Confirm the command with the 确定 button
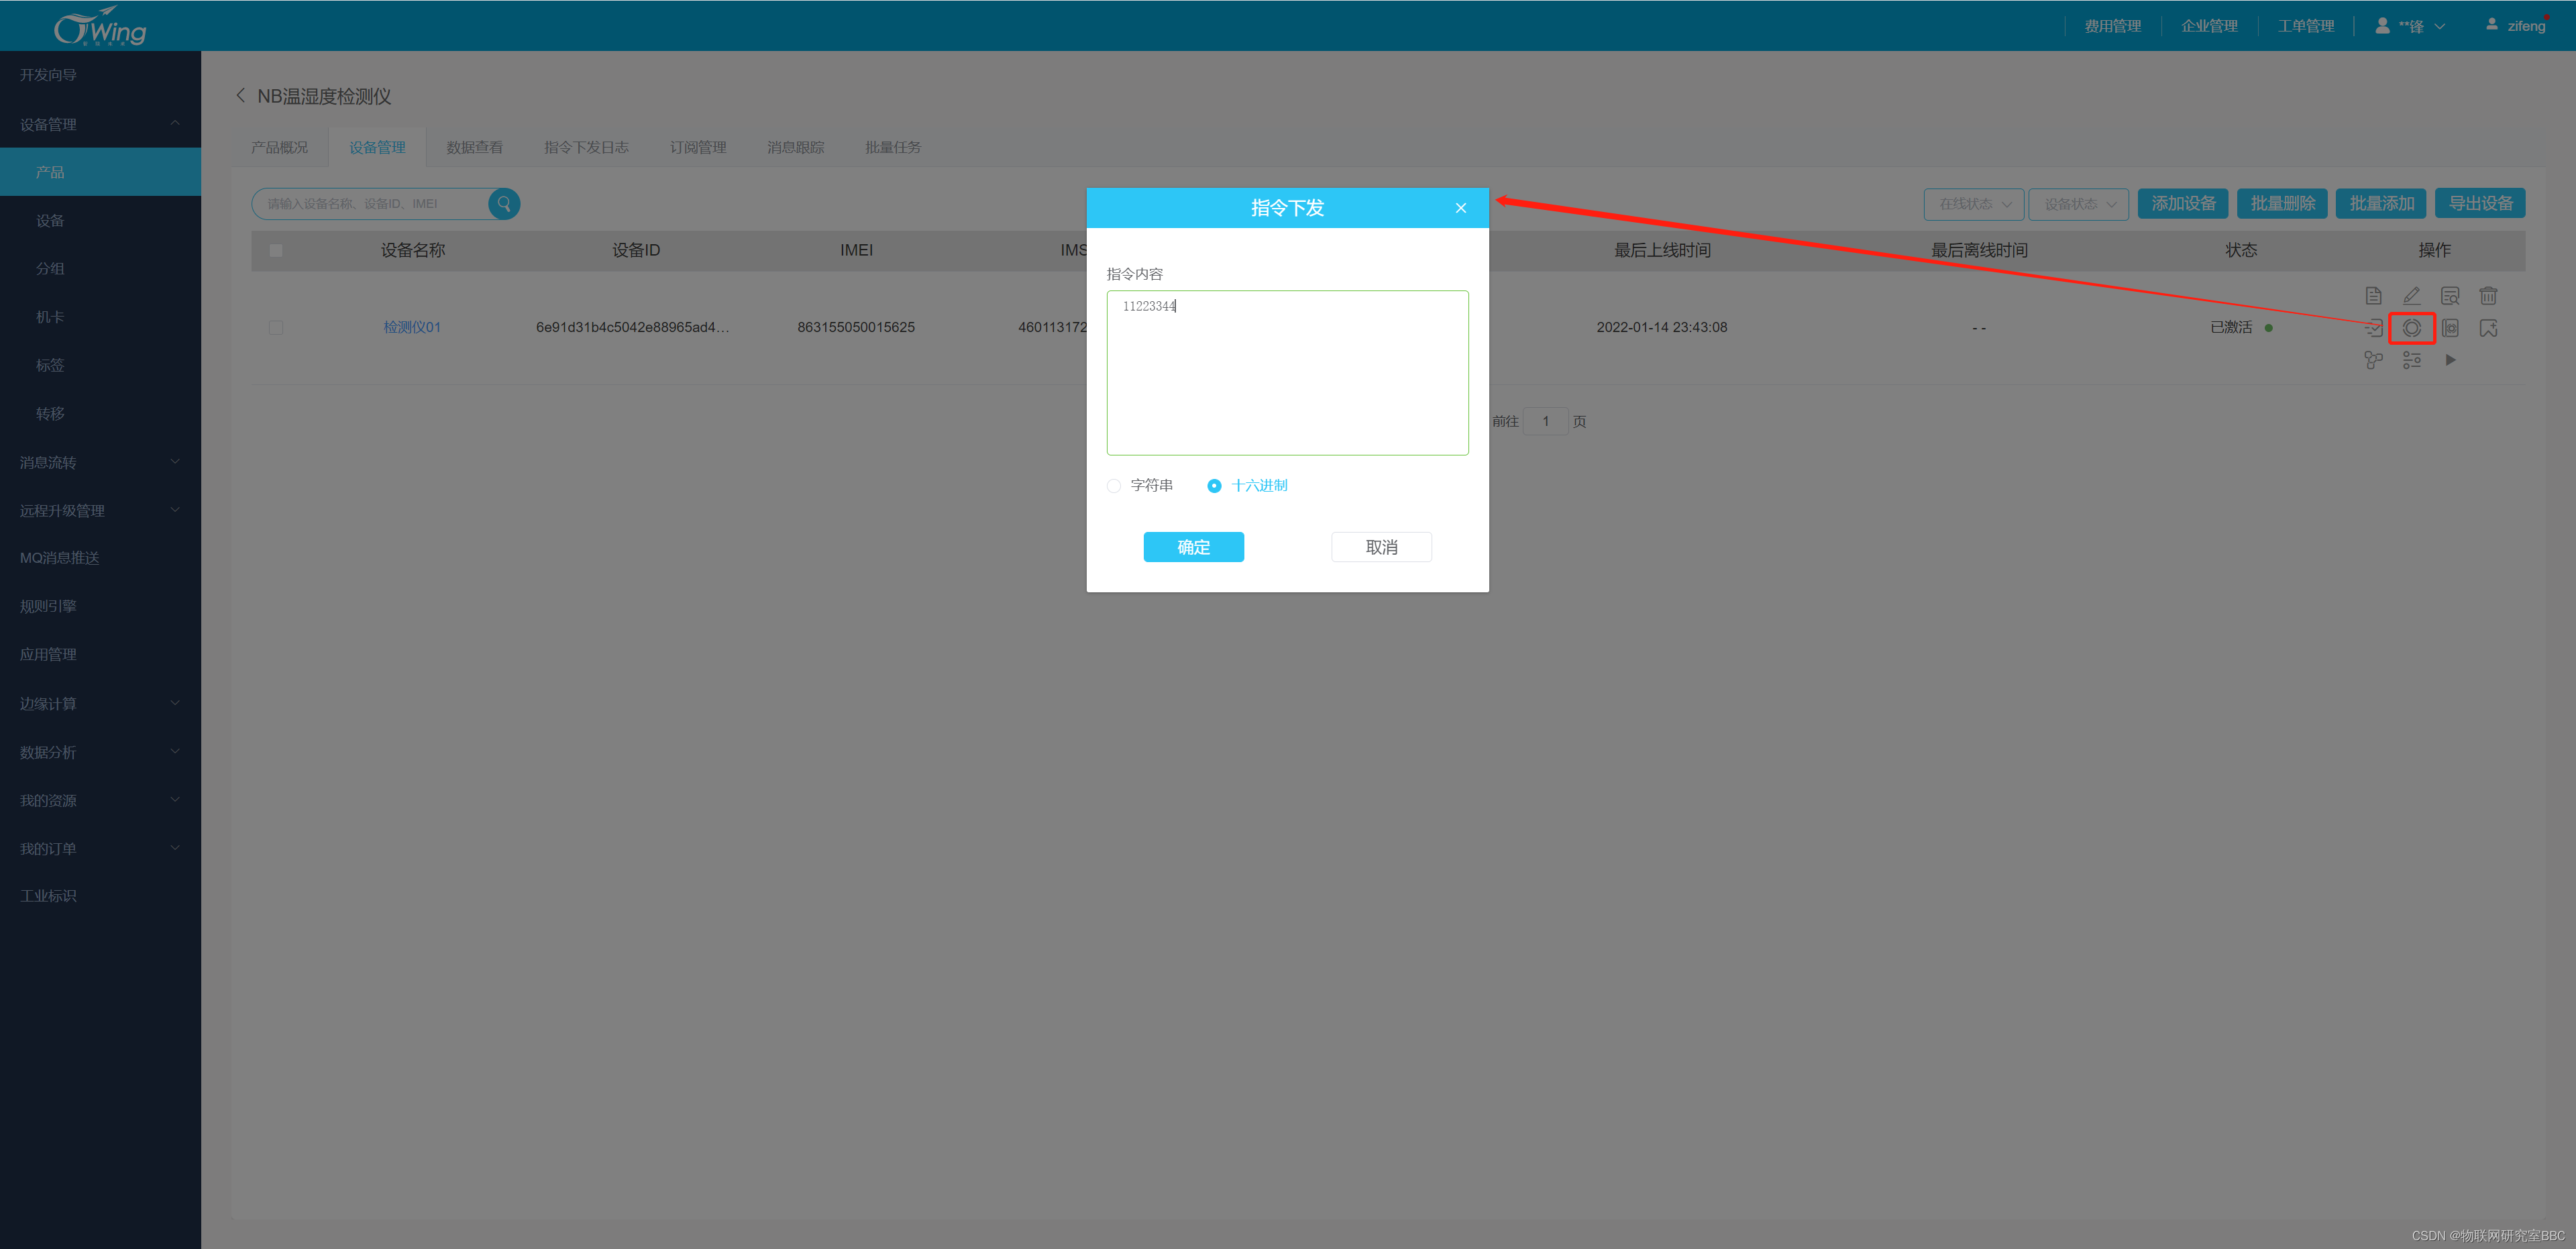2576x1249 pixels. [x=1194, y=547]
